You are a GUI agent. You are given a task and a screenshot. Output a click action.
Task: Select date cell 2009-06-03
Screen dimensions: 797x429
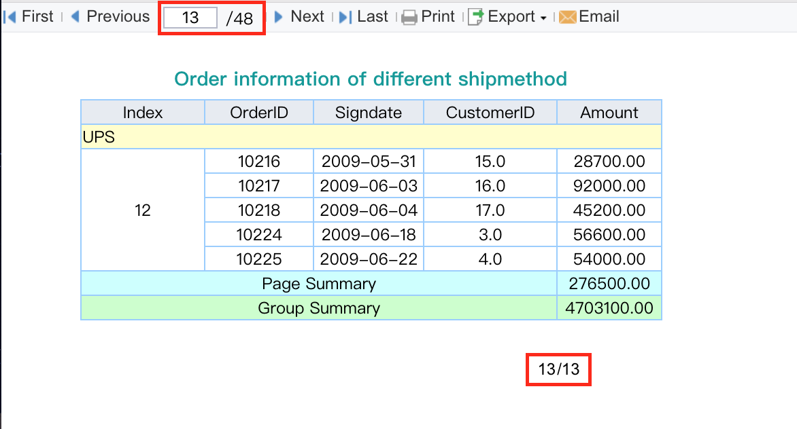(x=369, y=185)
